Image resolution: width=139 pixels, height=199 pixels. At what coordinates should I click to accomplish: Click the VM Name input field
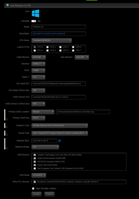(x=59, y=27)
